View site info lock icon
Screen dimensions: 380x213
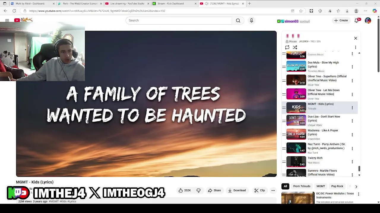25,11
